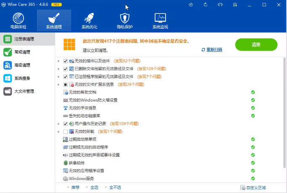Click the 过期或无效的声音或事件设置 speaker icon
This screenshot has height=193, width=287.
(x=66, y=155)
